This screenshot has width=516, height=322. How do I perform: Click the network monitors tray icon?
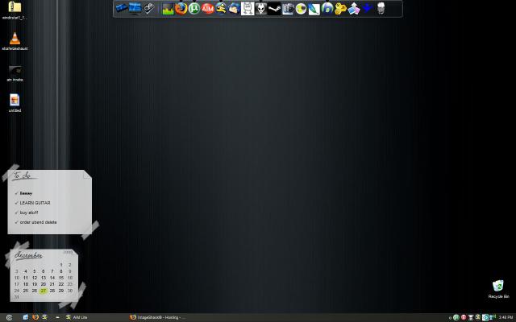click(493, 317)
